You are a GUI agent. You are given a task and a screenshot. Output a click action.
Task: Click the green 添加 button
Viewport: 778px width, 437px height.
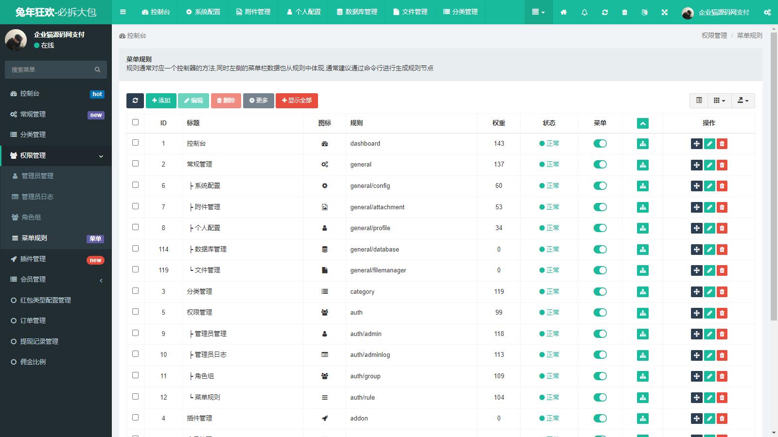[161, 101]
